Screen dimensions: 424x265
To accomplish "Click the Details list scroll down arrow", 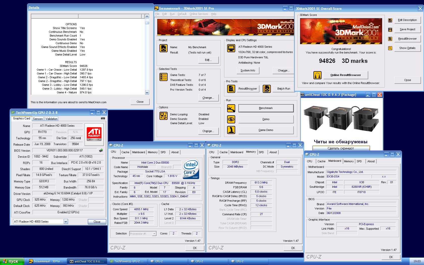I will pos(147,93).
